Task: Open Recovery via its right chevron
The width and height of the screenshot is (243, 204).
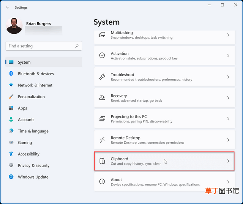Action: [x=228, y=98]
